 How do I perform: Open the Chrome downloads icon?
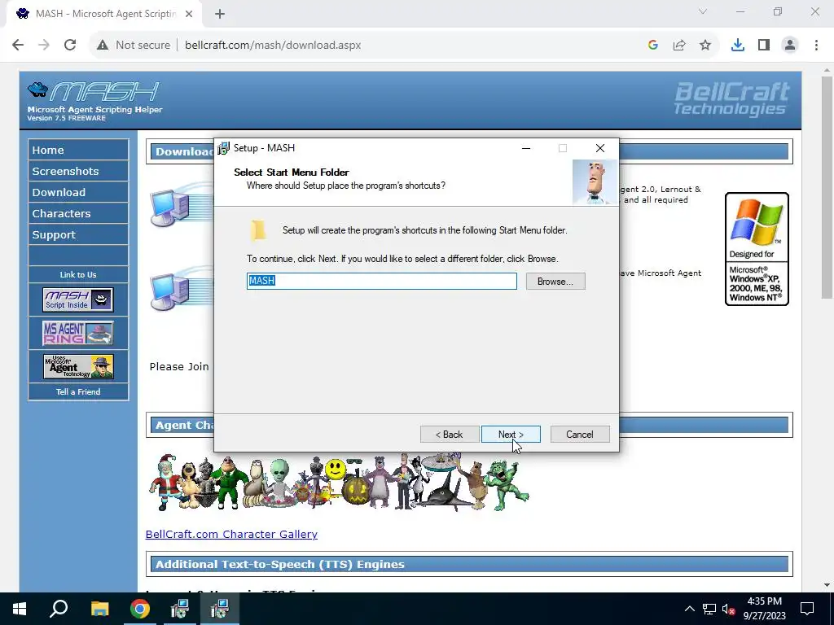coord(738,46)
